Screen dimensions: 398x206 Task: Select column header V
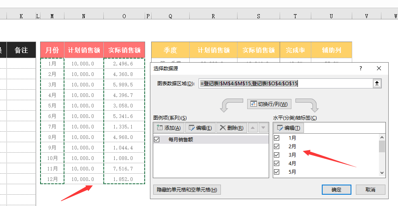tap(366, 16)
